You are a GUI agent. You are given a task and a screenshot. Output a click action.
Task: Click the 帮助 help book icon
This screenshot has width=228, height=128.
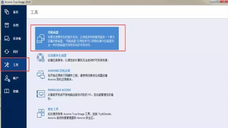coord(7,91)
